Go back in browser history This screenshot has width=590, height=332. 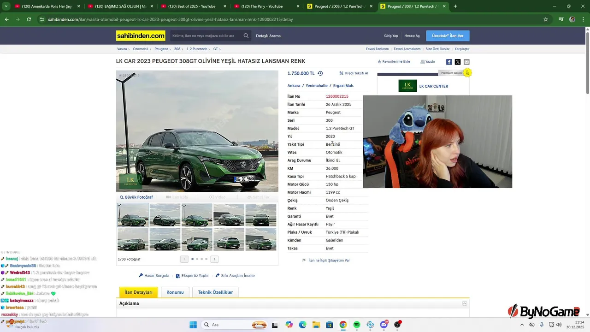[6, 19]
